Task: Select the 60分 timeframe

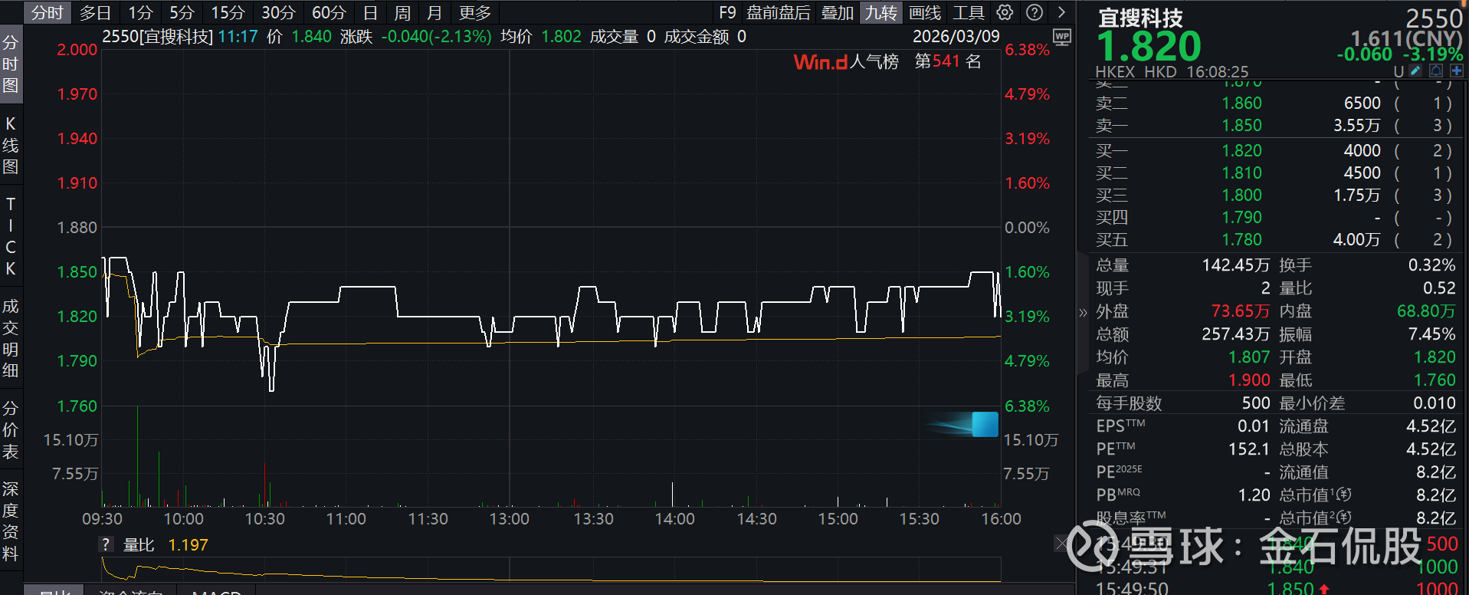Action: [329, 12]
